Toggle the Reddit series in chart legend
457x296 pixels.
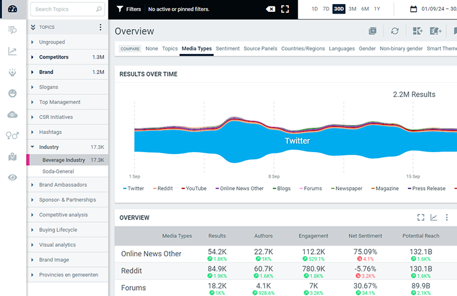coord(164,188)
